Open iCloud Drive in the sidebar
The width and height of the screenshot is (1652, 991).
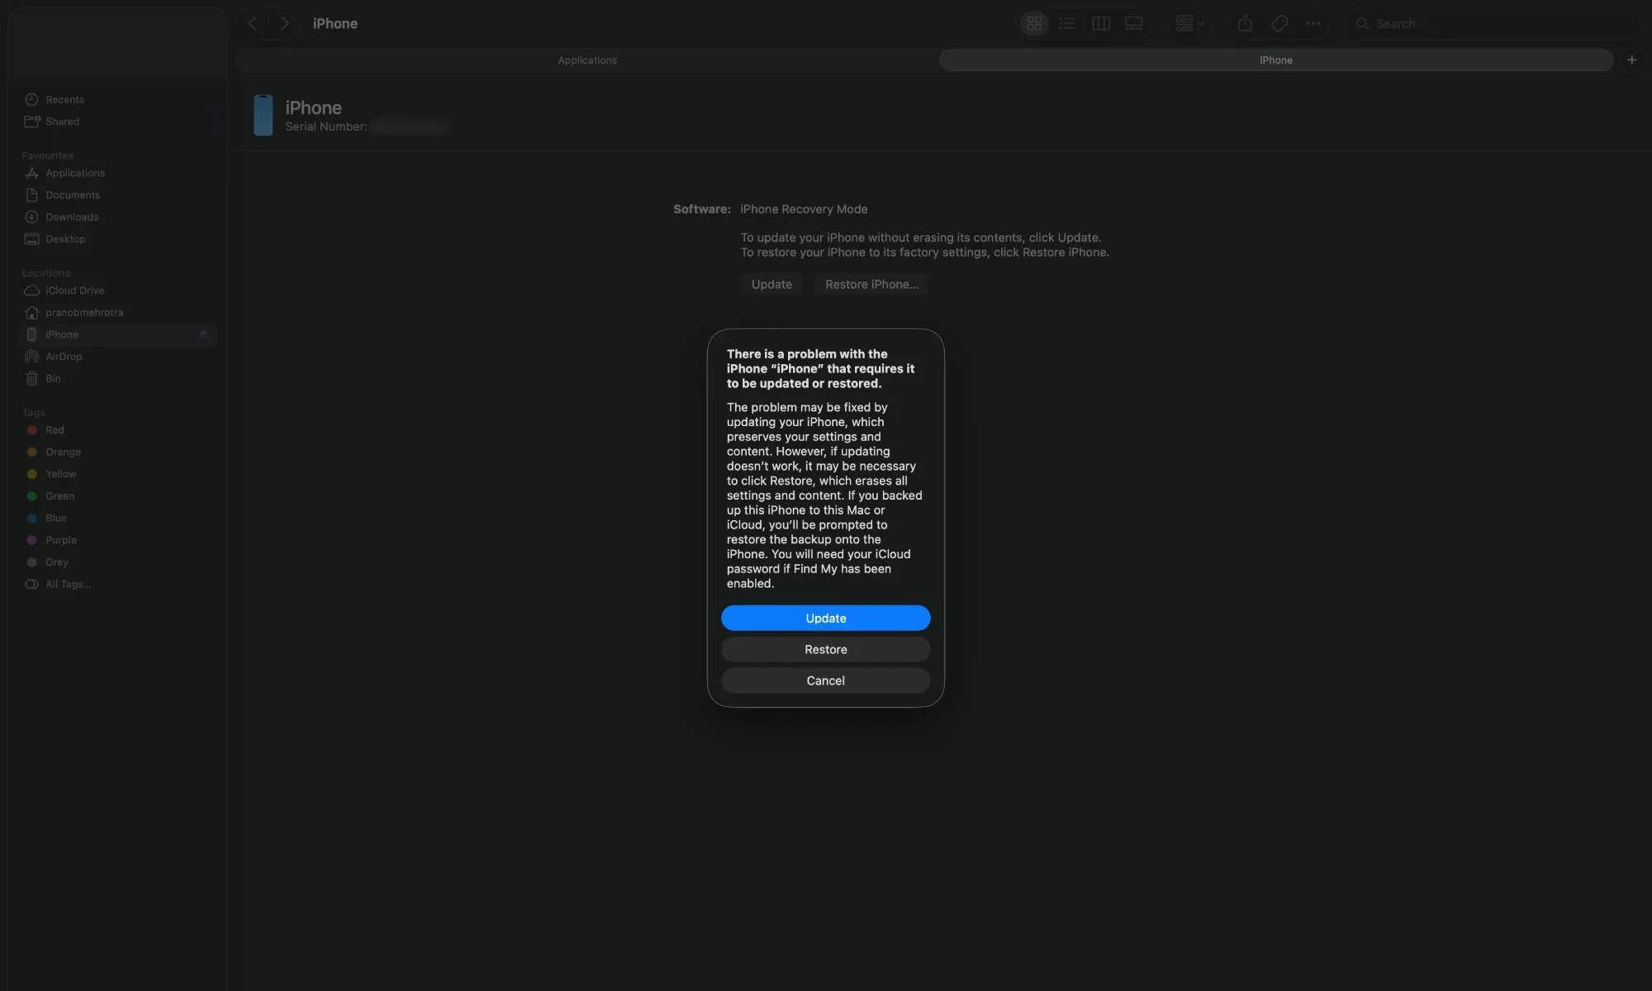pyautogui.click(x=116, y=290)
